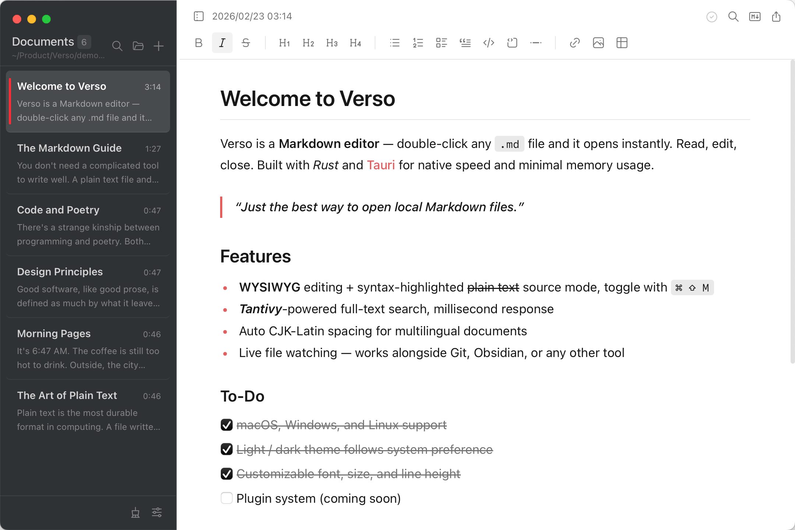Apply strikethrough formatting
The height and width of the screenshot is (530, 795).
pos(246,43)
